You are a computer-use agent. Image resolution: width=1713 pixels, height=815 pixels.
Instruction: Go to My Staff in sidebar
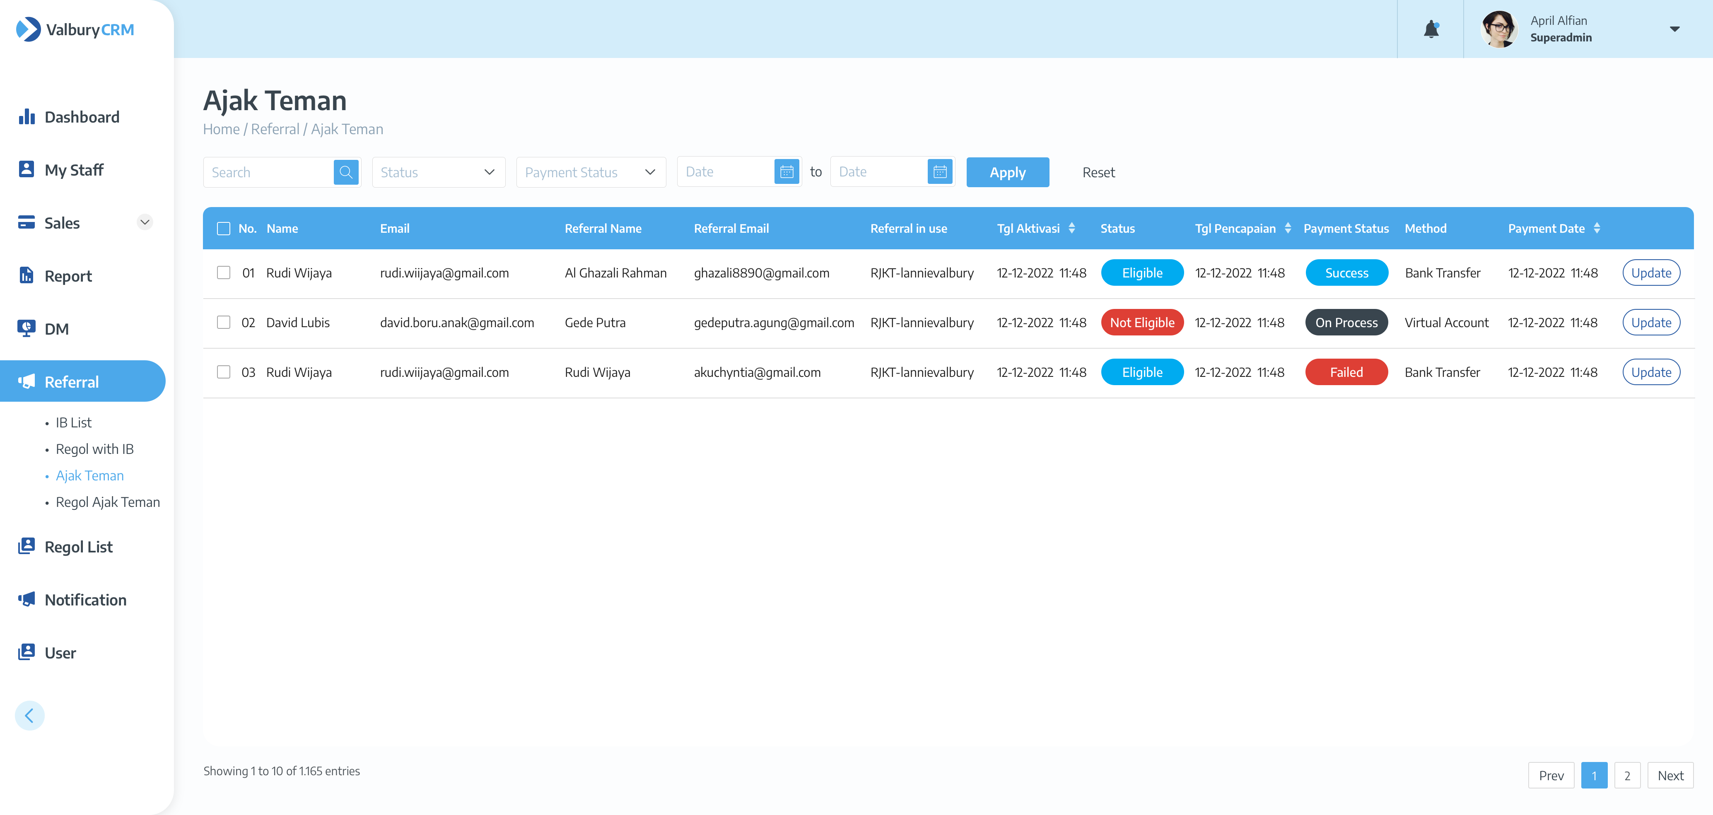click(x=74, y=170)
